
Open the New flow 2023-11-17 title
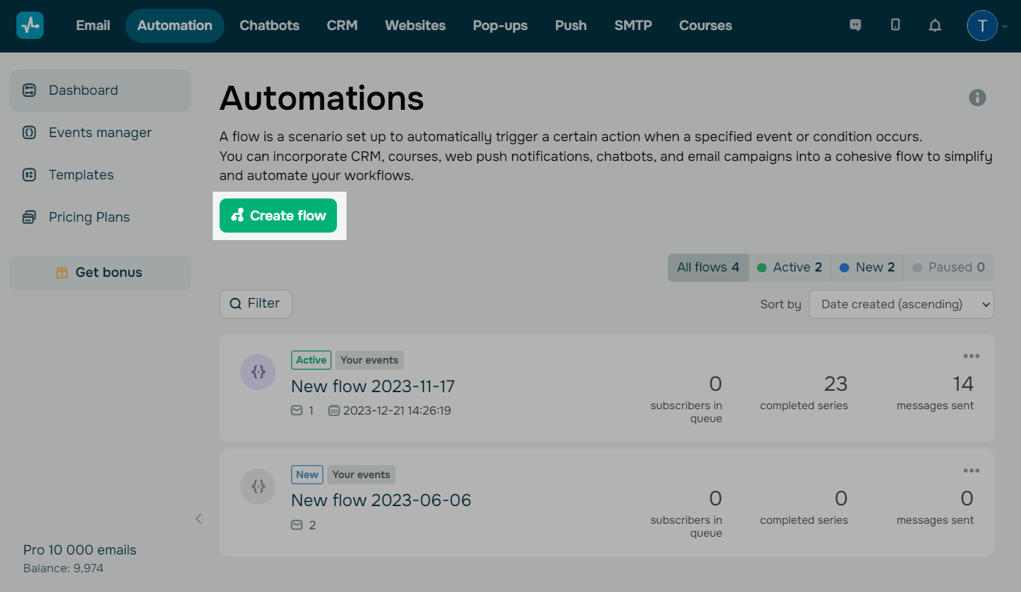372,386
